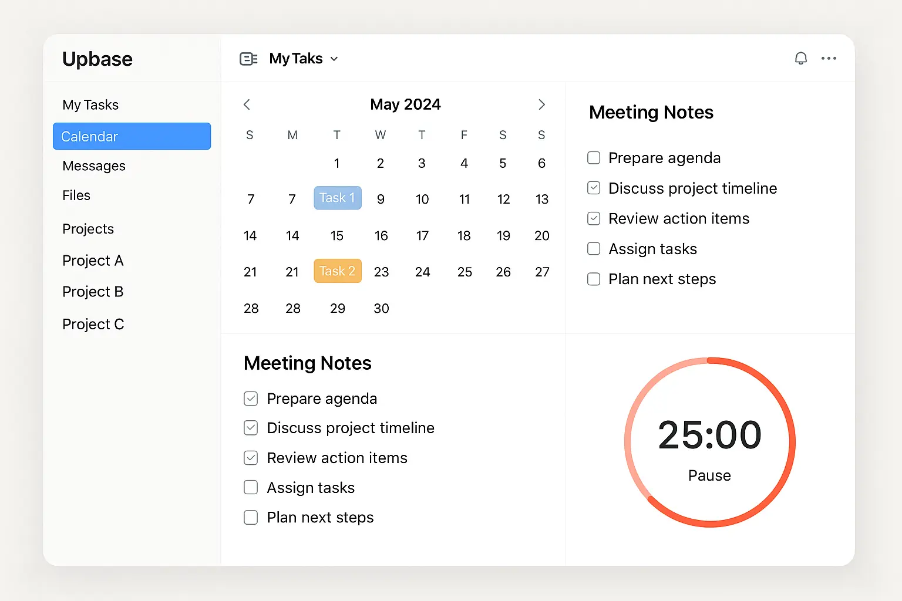Viewport: 902px width, 601px height.
Task: Uncheck Prepare agenda in lower Meeting Notes
Action: (x=251, y=399)
